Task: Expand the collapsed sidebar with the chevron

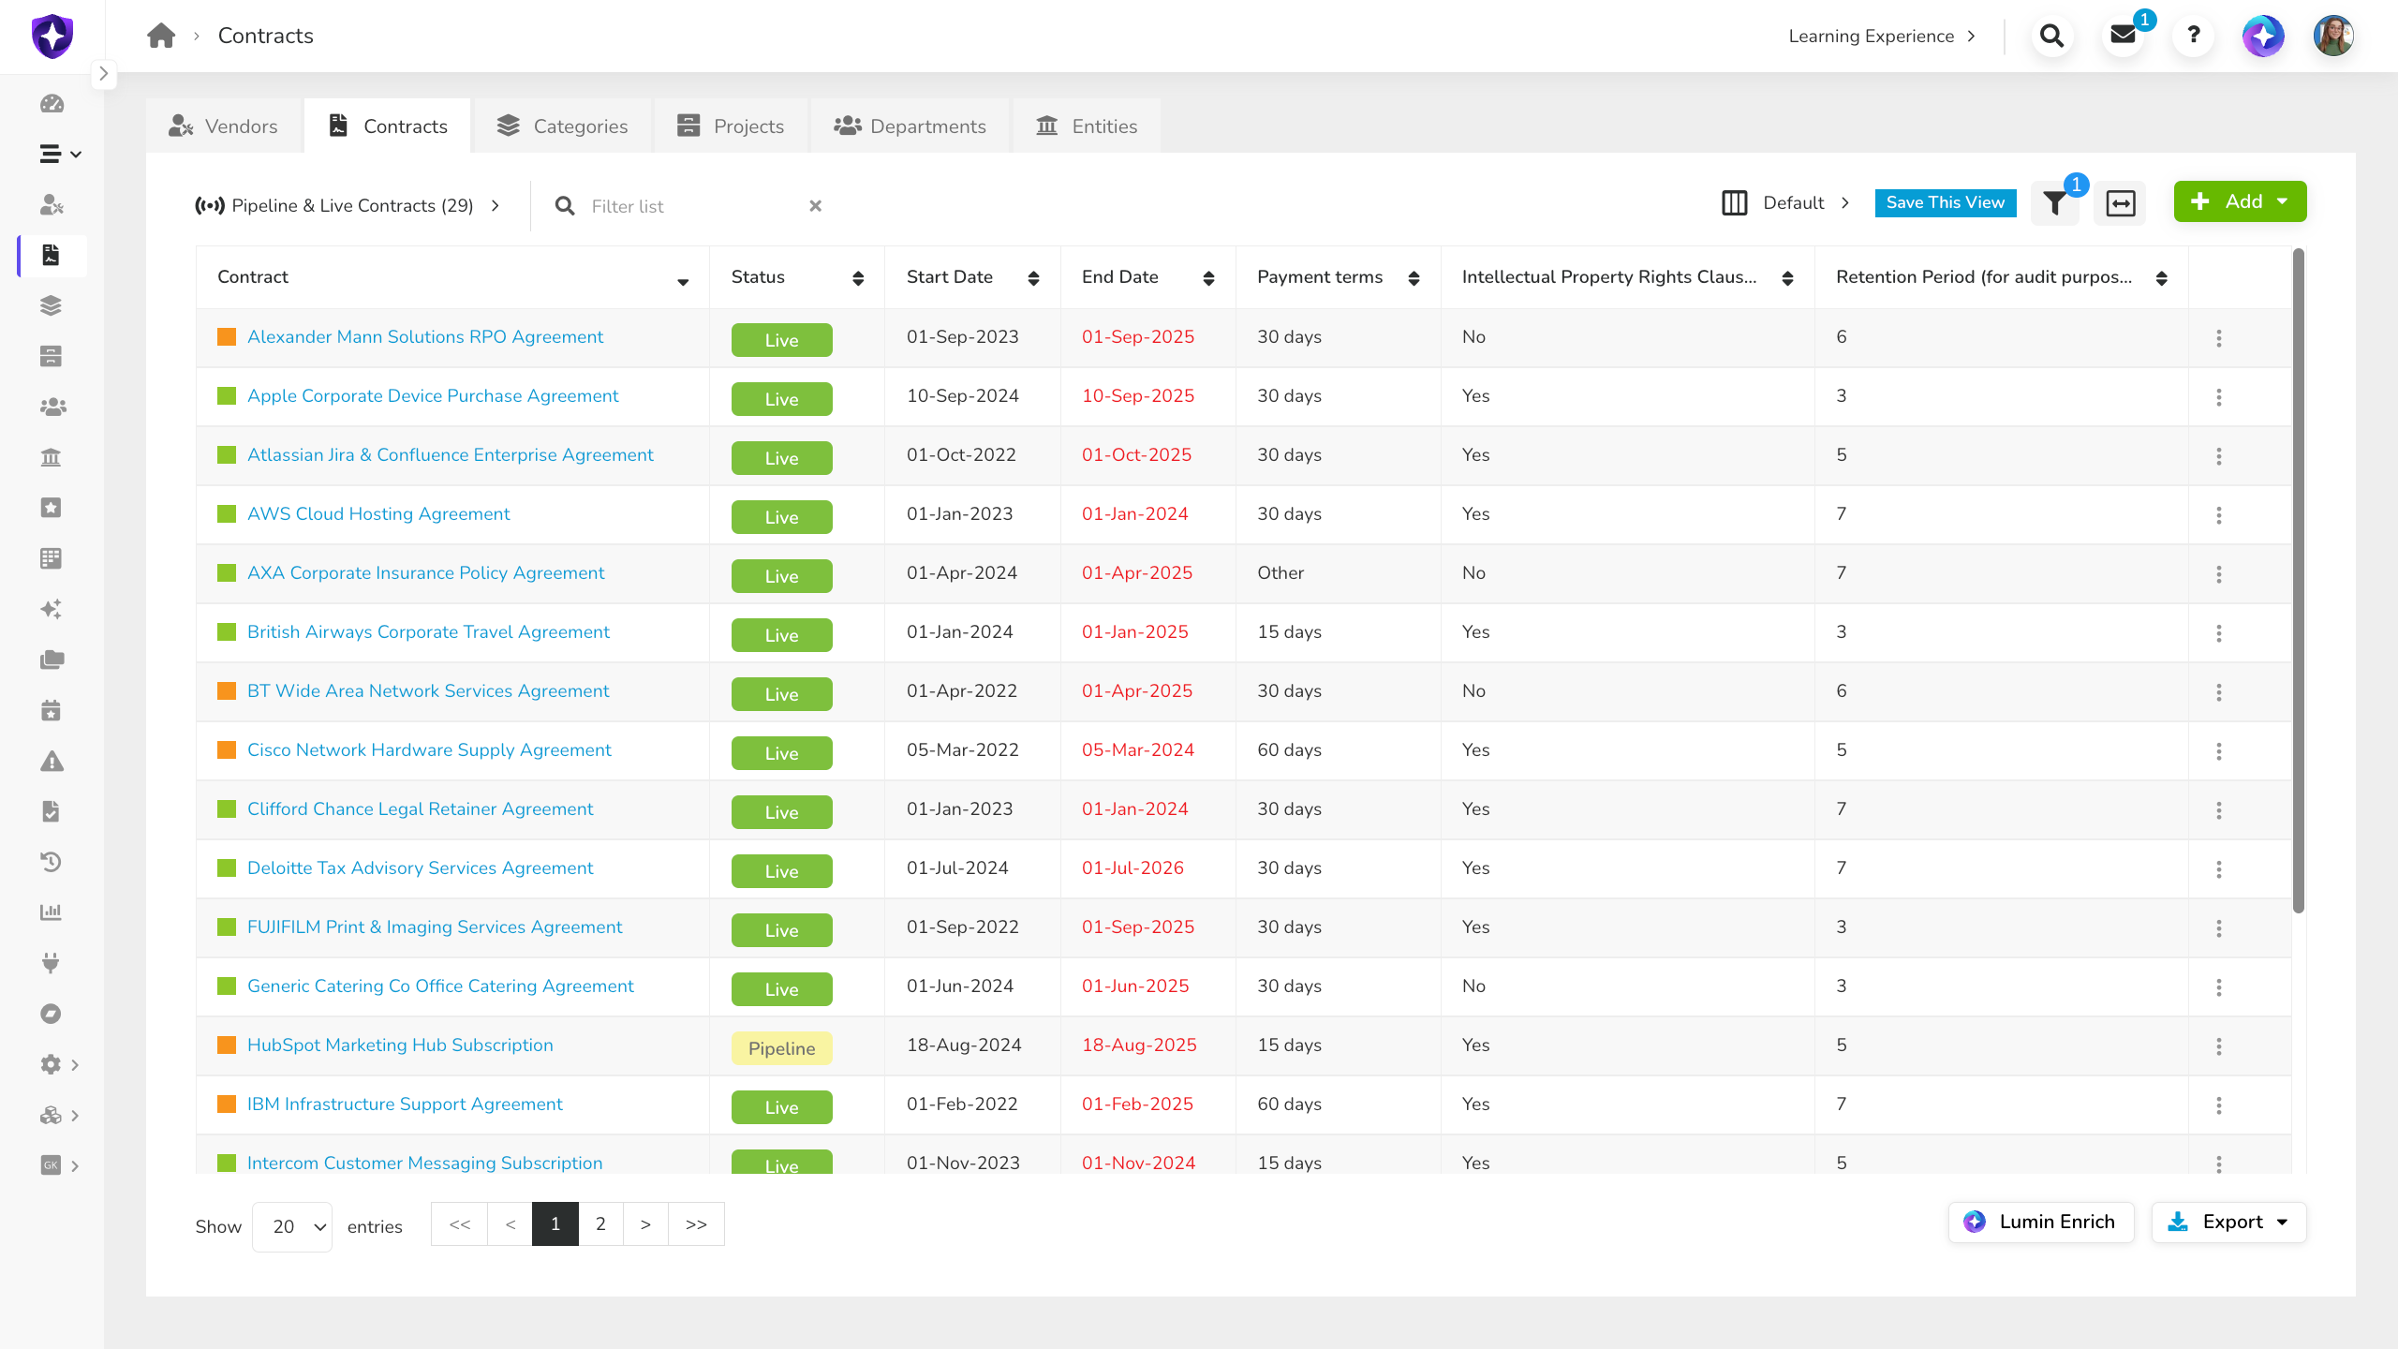Action: (104, 73)
